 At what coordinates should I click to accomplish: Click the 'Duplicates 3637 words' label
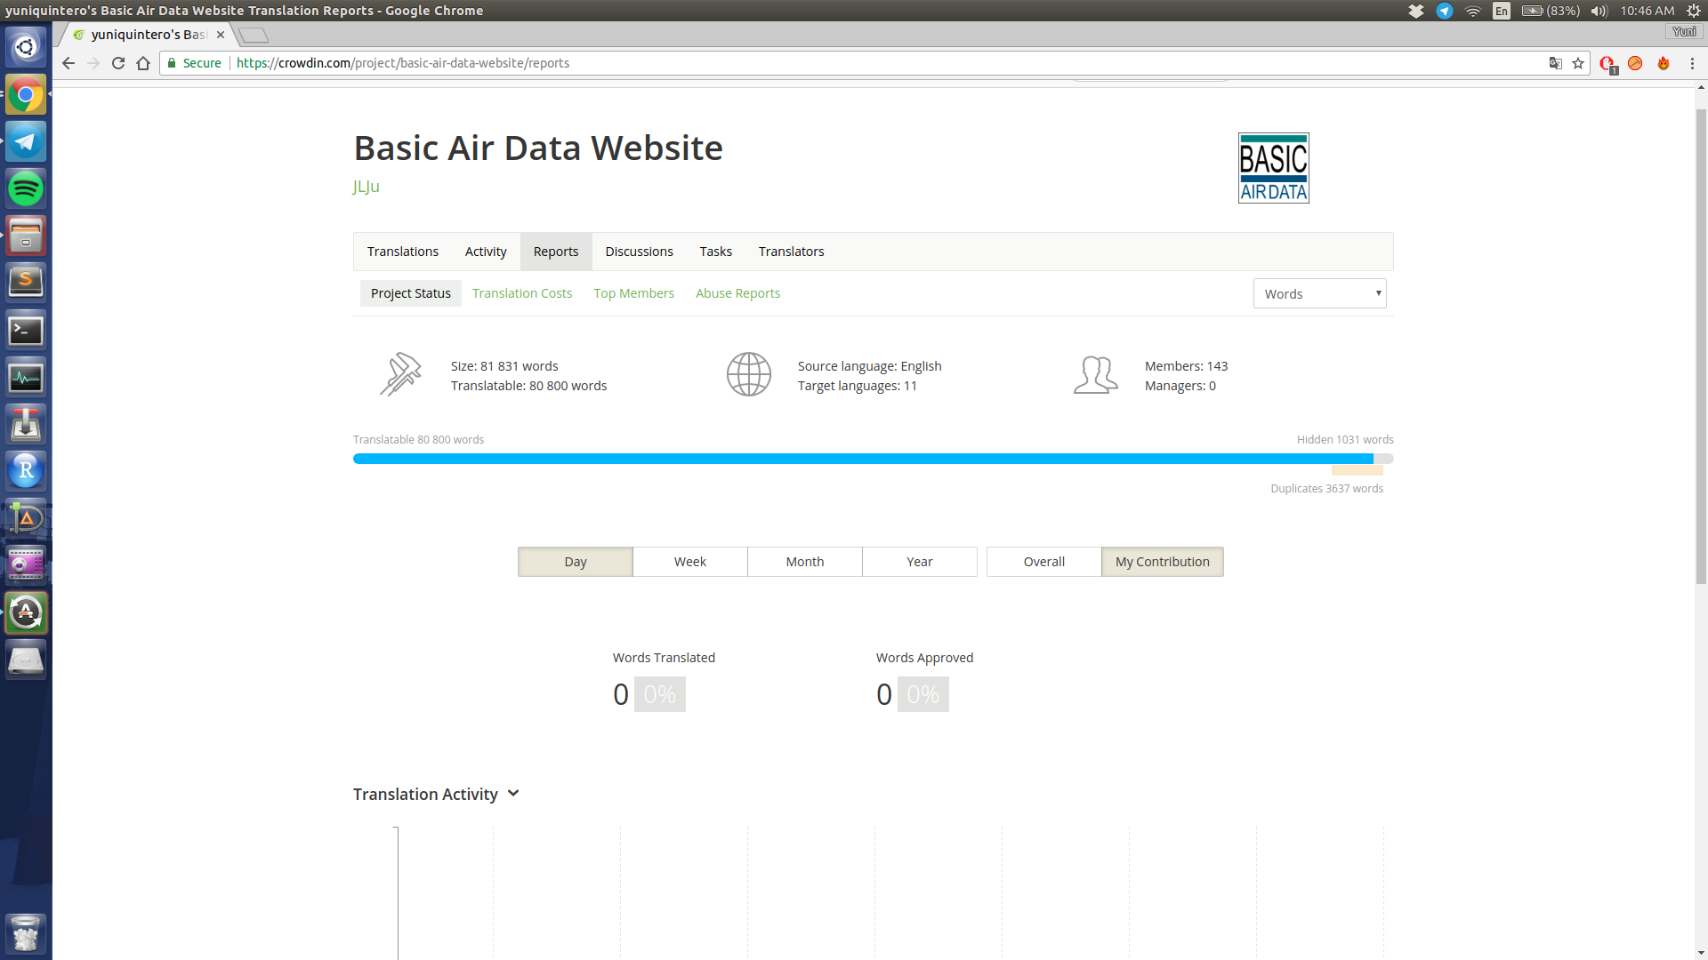pyautogui.click(x=1326, y=489)
